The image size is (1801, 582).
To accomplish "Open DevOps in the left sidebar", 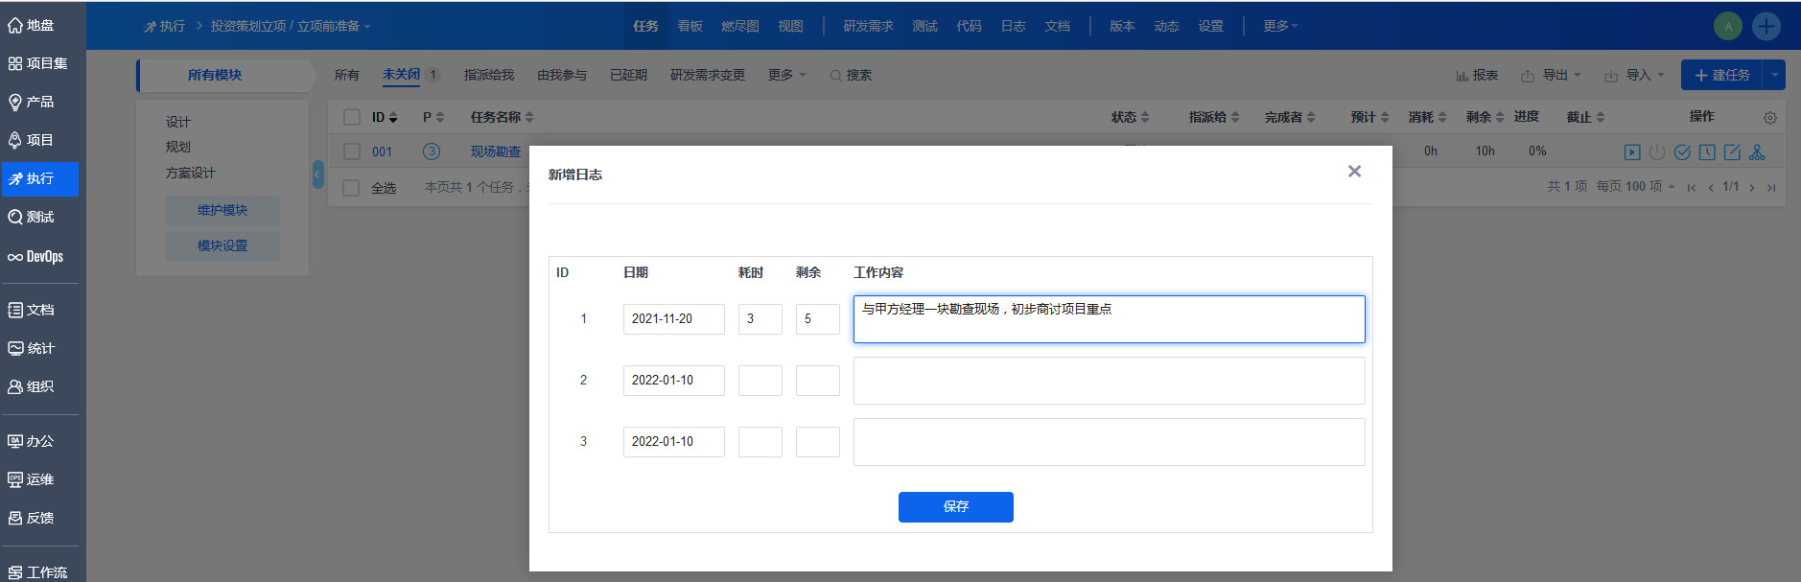I will pos(38,257).
